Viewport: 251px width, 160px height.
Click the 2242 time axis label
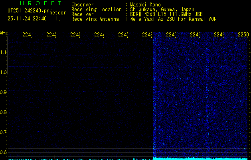[51, 34]
